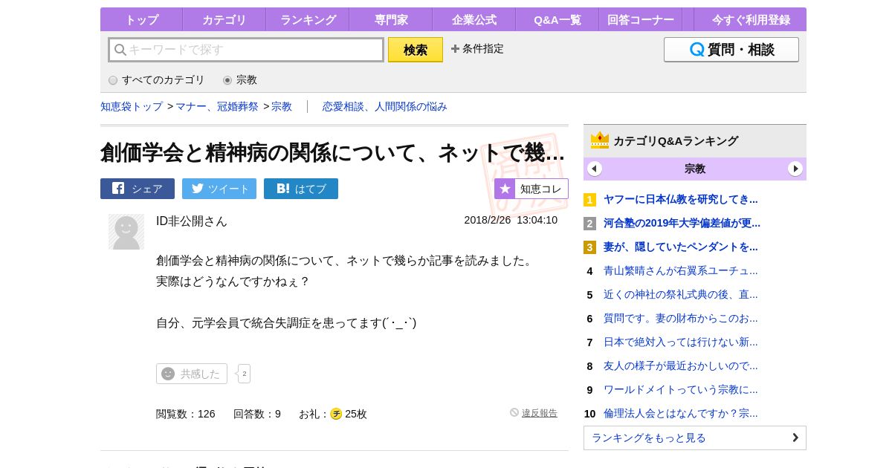Click the blue Q icon on 質問・相談

[697, 50]
